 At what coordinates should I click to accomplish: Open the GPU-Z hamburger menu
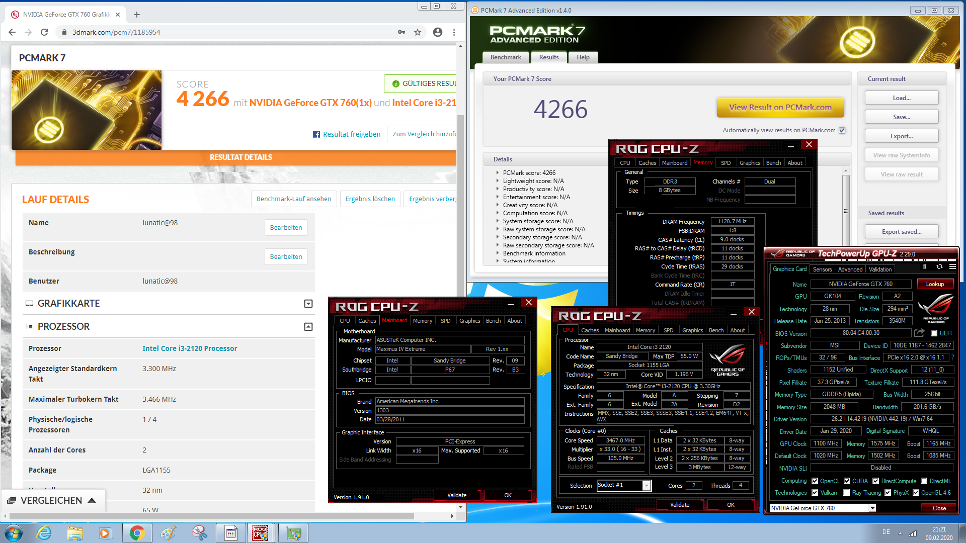click(x=952, y=266)
